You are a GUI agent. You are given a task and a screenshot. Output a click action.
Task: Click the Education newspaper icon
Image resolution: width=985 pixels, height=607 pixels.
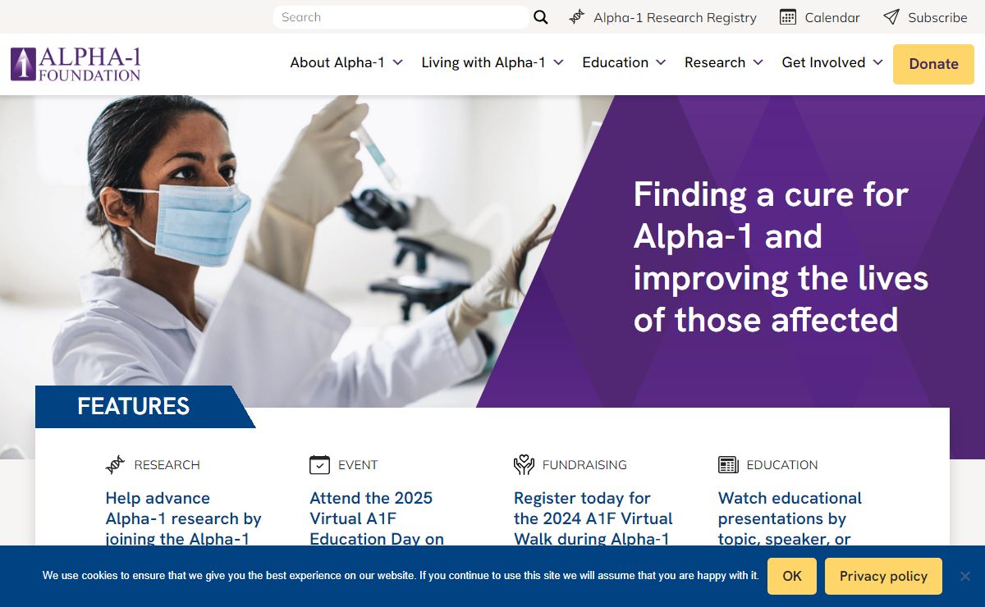point(728,465)
